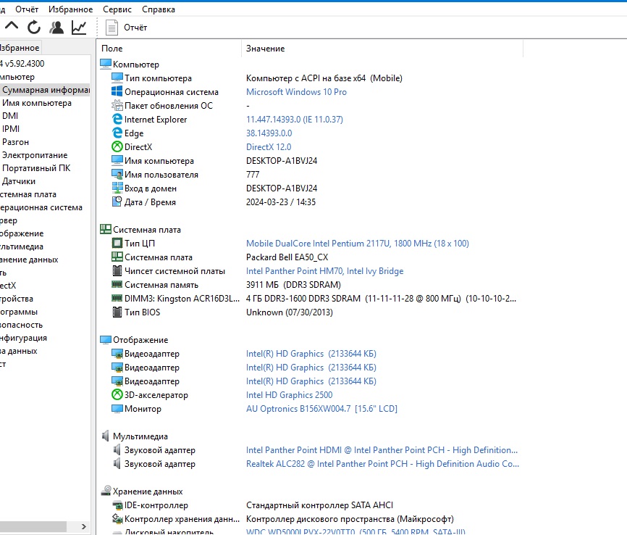Select the Edge browser row icon
The height and width of the screenshot is (535, 627).
[117, 133]
